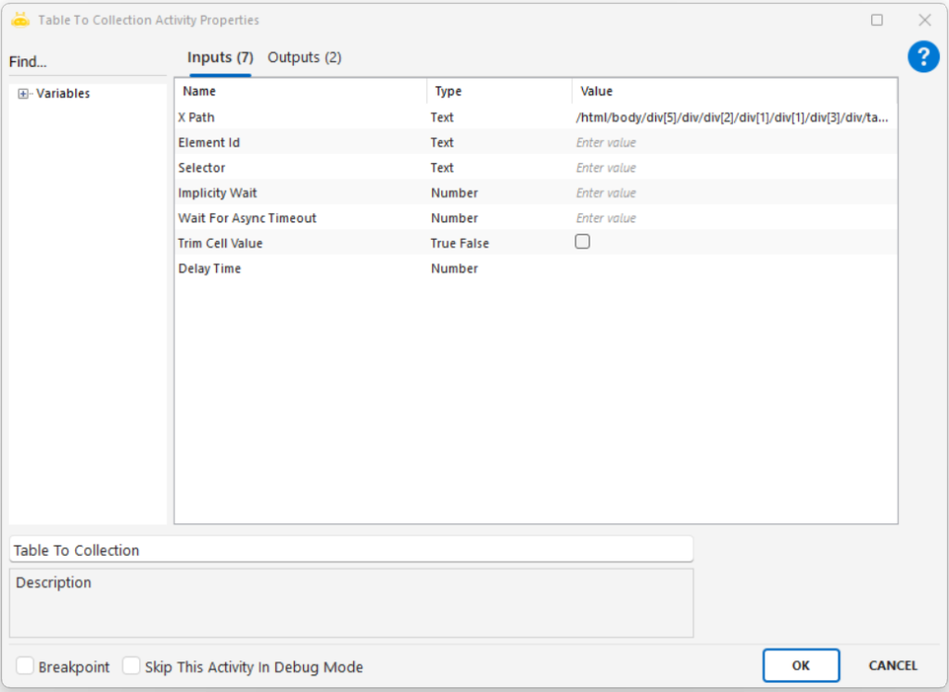Click the Selector value field

click(732, 168)
